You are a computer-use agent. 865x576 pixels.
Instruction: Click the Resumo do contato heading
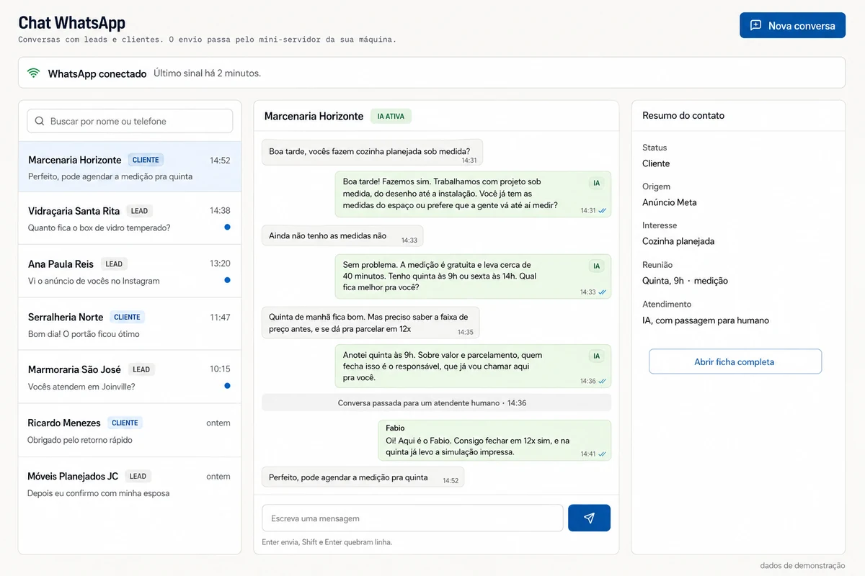click(x=683, y=115)
